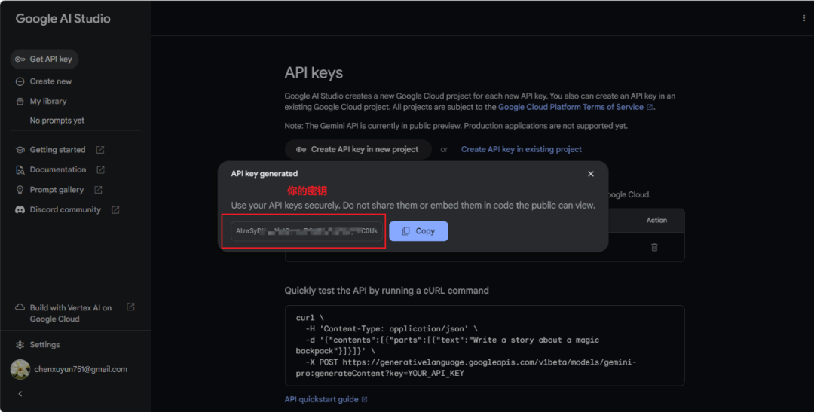Click Quickly test the API heading text
Viewport: 814px width, 412px height.
pyautogui.click(x=387, y=291)
